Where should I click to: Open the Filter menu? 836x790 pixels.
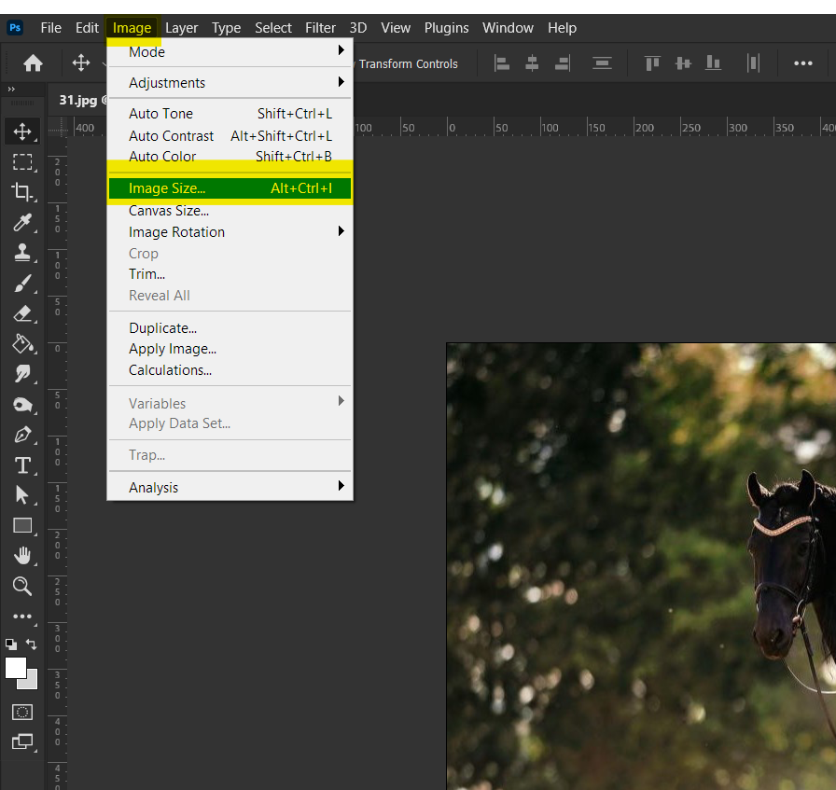click(320, 28)
